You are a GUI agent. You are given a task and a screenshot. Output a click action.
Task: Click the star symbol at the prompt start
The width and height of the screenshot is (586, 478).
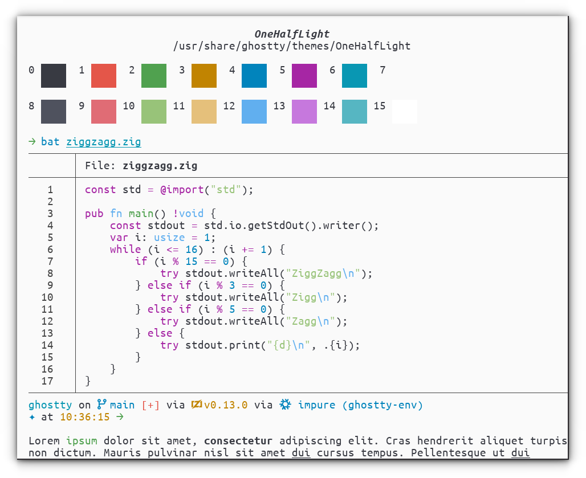[x=32, y=417]
